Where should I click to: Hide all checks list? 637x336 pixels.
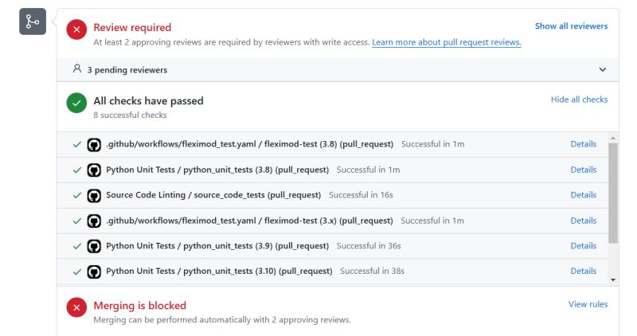point(579,100)
